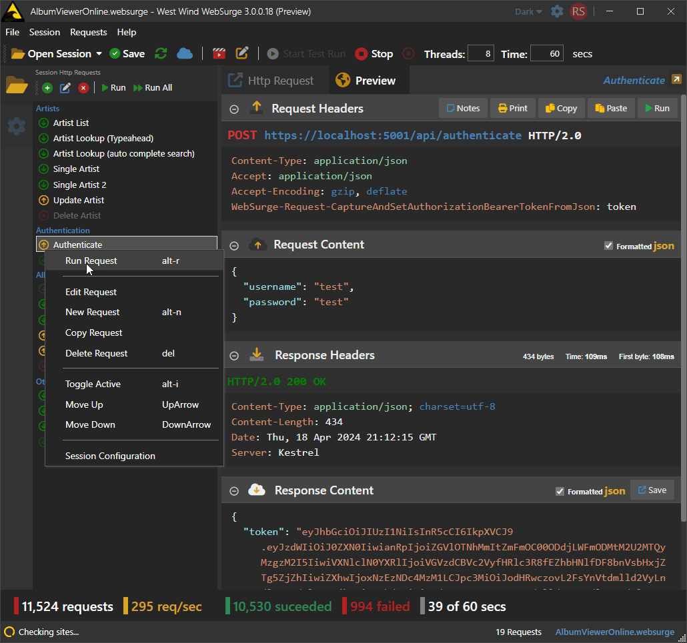Collapse the Response Headers section
The width and height of the screenshot is (687, 643).
(234, 356)
